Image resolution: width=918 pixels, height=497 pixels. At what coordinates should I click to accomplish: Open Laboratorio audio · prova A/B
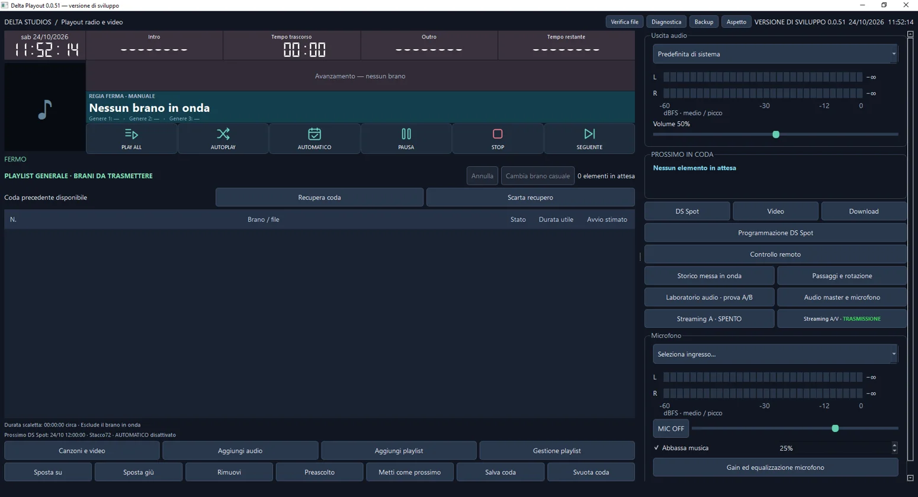(x=709, y=297)
